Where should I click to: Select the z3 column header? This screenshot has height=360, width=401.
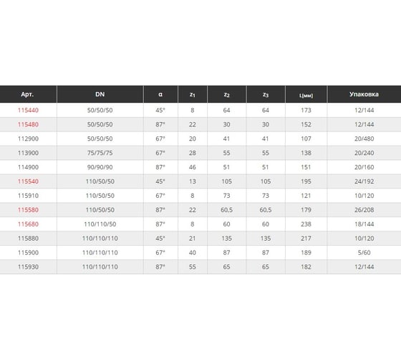(x=266, y=94)
